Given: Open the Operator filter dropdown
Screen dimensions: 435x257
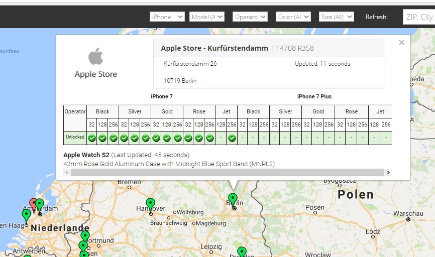Looking at the screenshot, I should pos(250,17).
